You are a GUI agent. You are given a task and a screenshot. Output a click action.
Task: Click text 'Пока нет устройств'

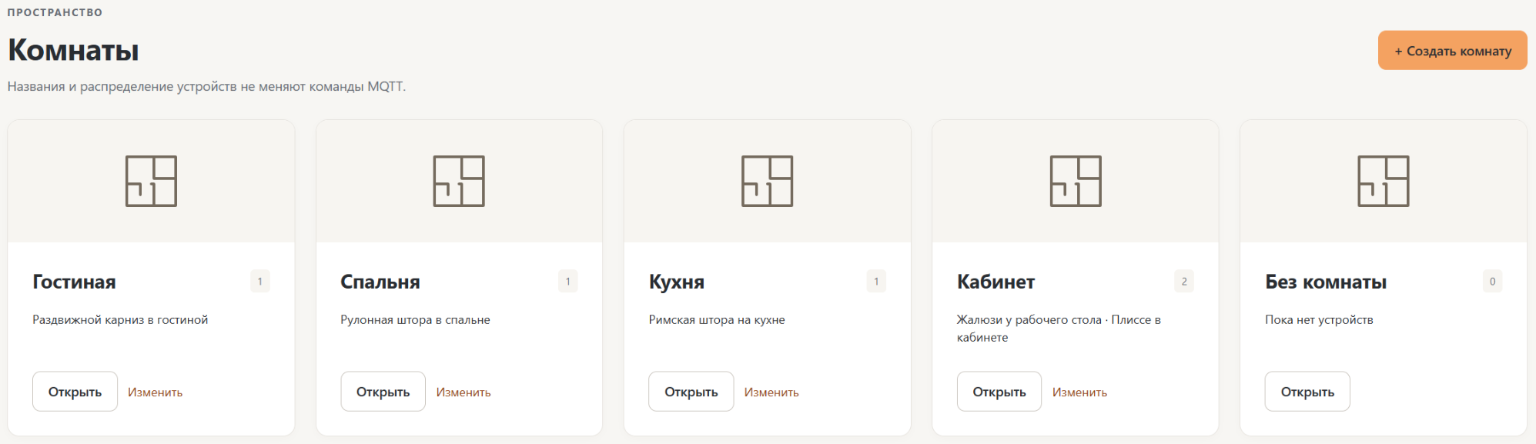pos(1319,320)
